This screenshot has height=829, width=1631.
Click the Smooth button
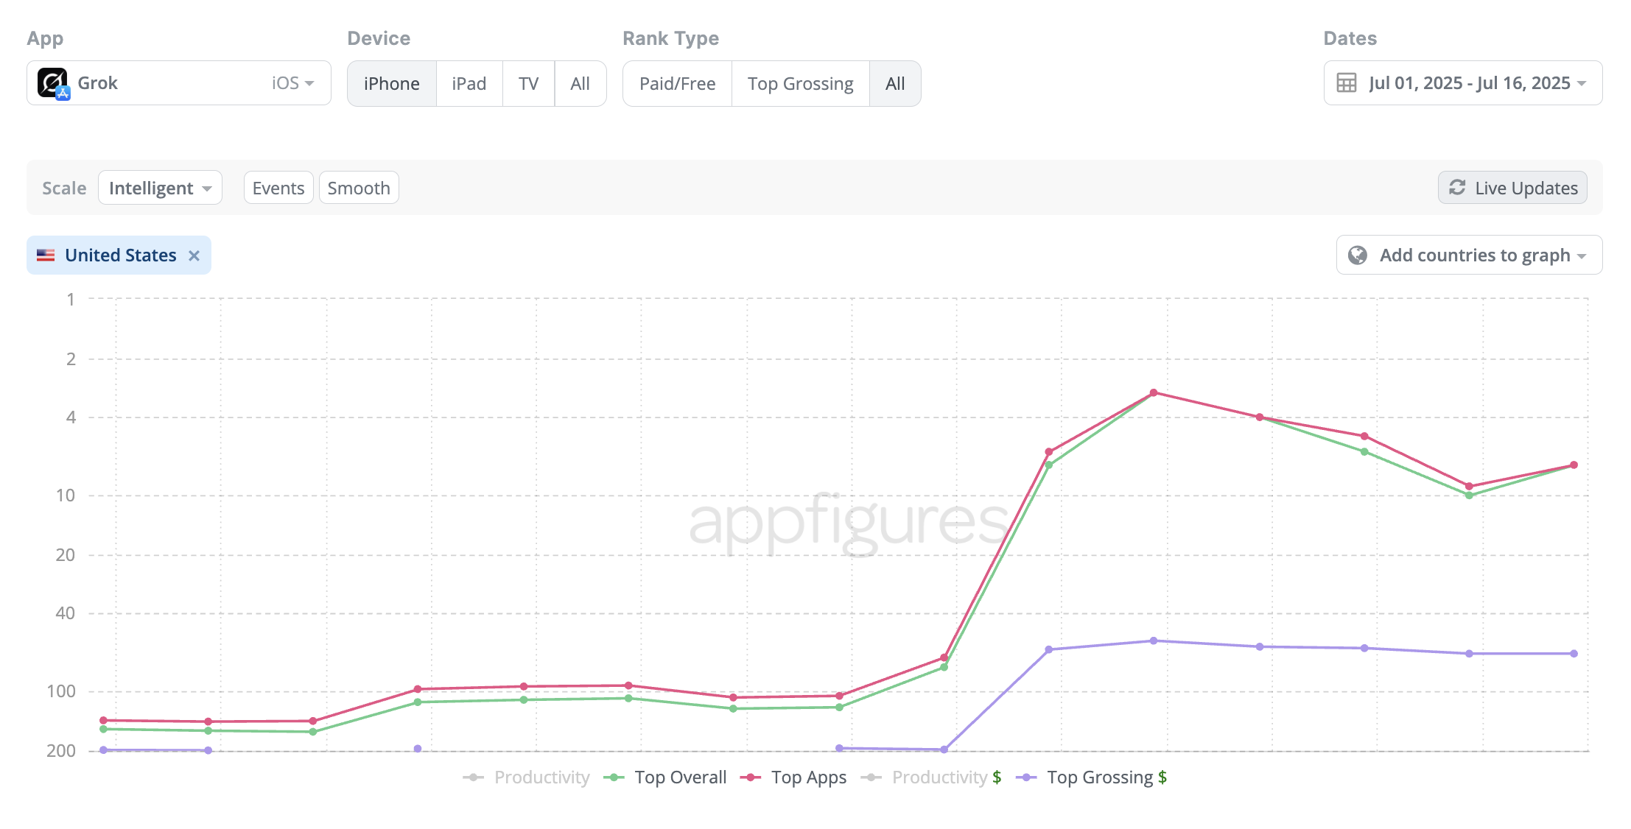point(359,188)
